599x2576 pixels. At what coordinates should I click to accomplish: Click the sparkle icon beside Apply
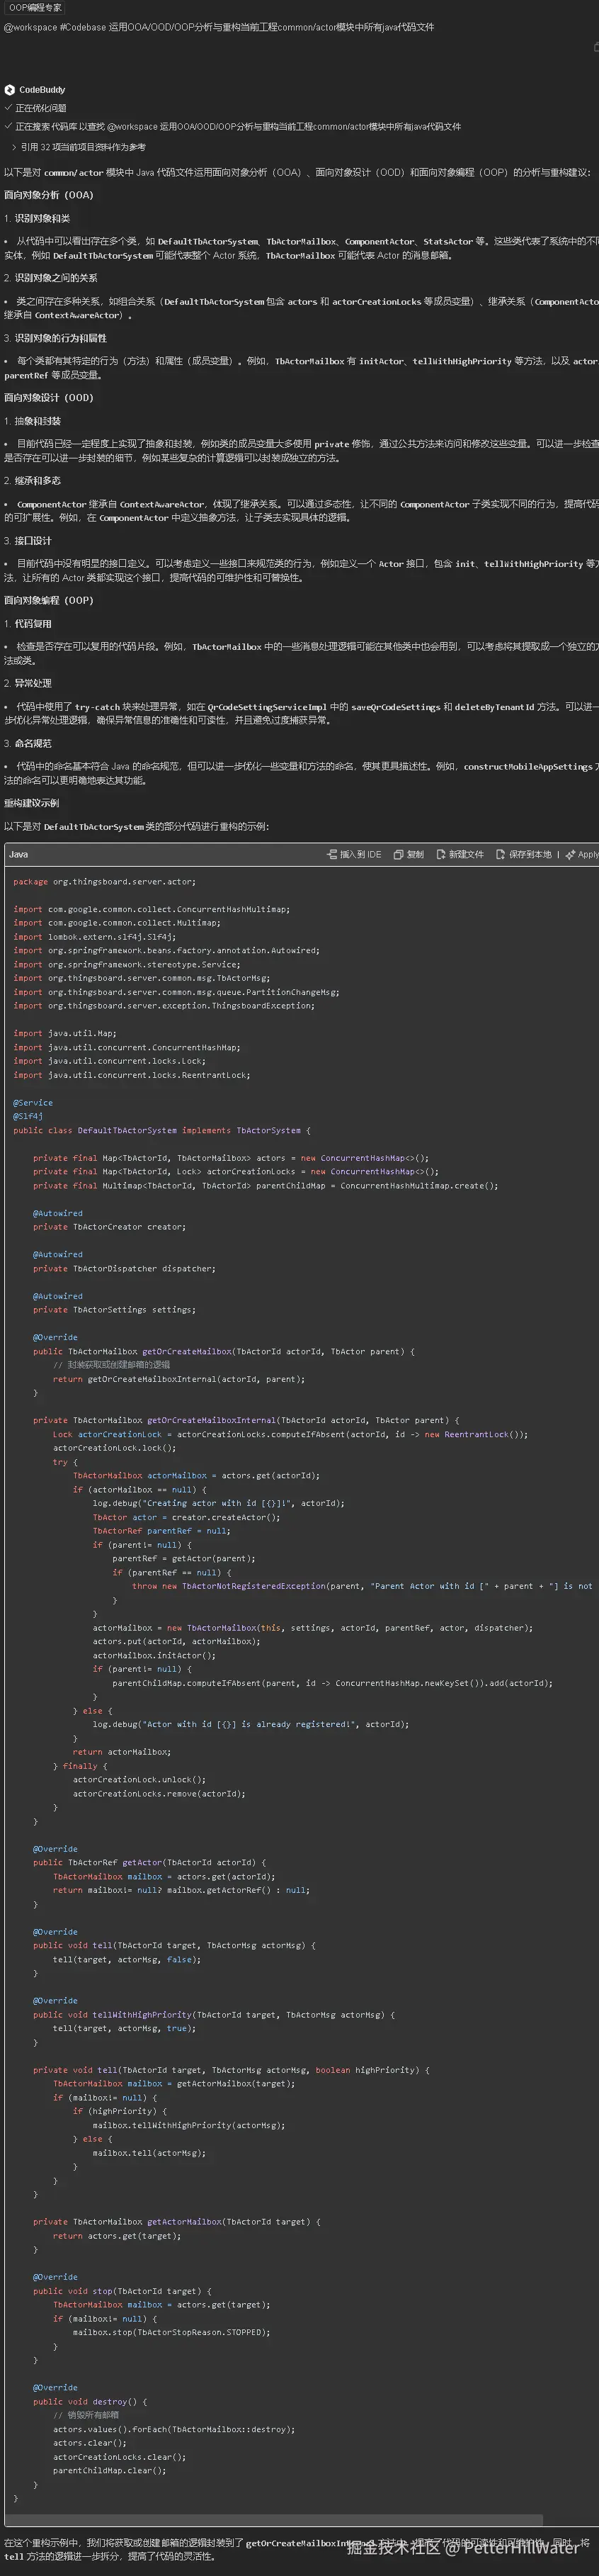[570, 854]
